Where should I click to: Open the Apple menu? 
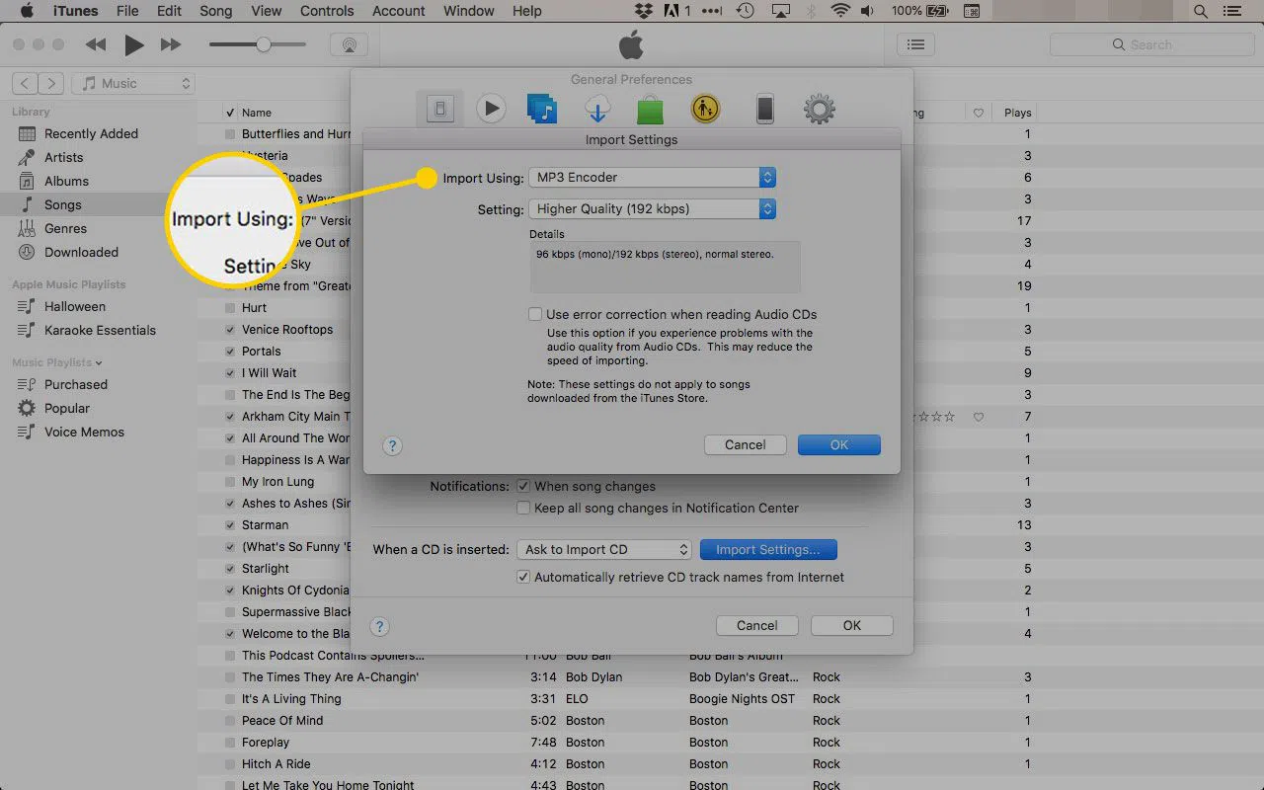click(x=27, y=11)
